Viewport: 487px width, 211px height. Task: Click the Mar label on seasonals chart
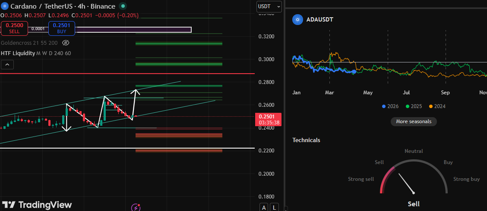[329, 93]
